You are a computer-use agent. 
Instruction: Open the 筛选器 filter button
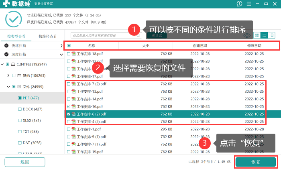[157, 35]
